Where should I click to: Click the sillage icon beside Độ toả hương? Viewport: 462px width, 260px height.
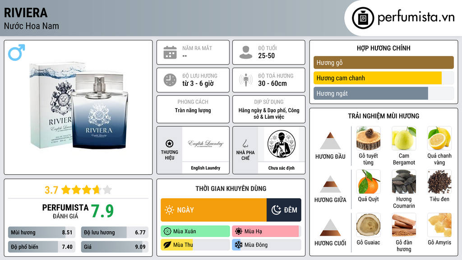(x=246, y=80)
